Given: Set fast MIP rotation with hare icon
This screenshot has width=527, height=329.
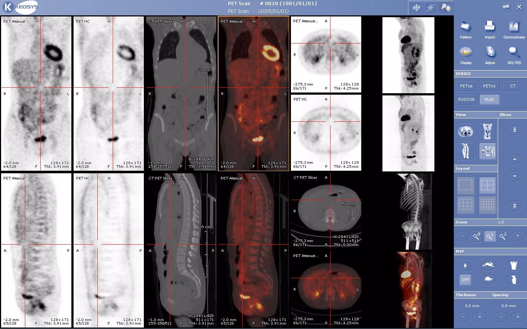Looking at the screenshot, I should [x=489, y=265].
